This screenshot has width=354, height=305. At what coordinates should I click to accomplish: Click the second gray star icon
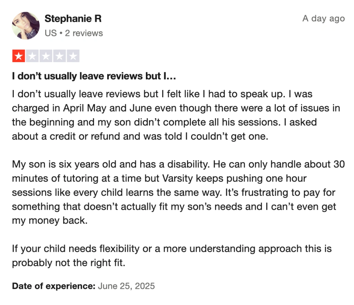click(x=32, y=56)
